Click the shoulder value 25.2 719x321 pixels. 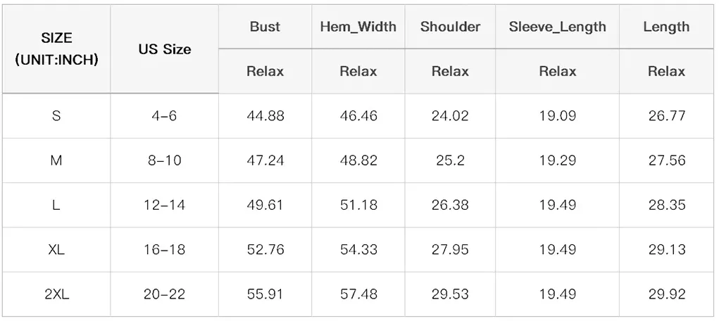pyautogui.click(x=450, y=160)
